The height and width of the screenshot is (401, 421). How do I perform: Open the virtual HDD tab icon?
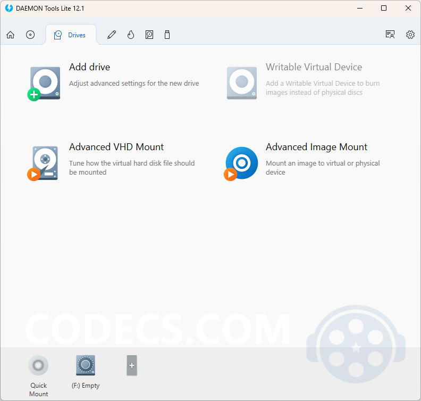point(149,35)
